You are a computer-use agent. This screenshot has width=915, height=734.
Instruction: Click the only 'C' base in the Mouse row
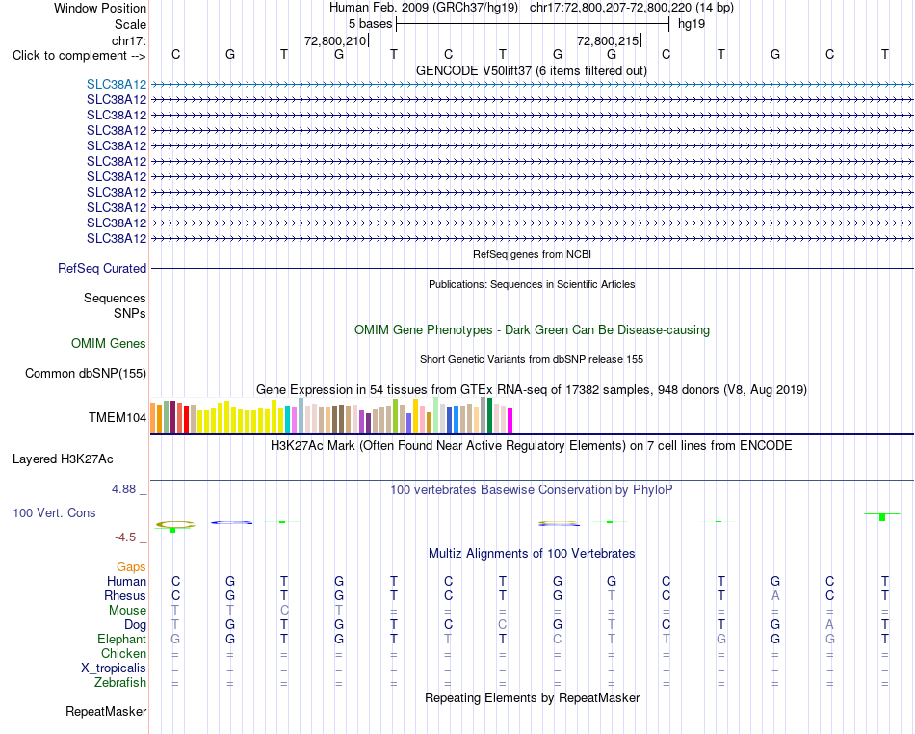click(284, 611)
